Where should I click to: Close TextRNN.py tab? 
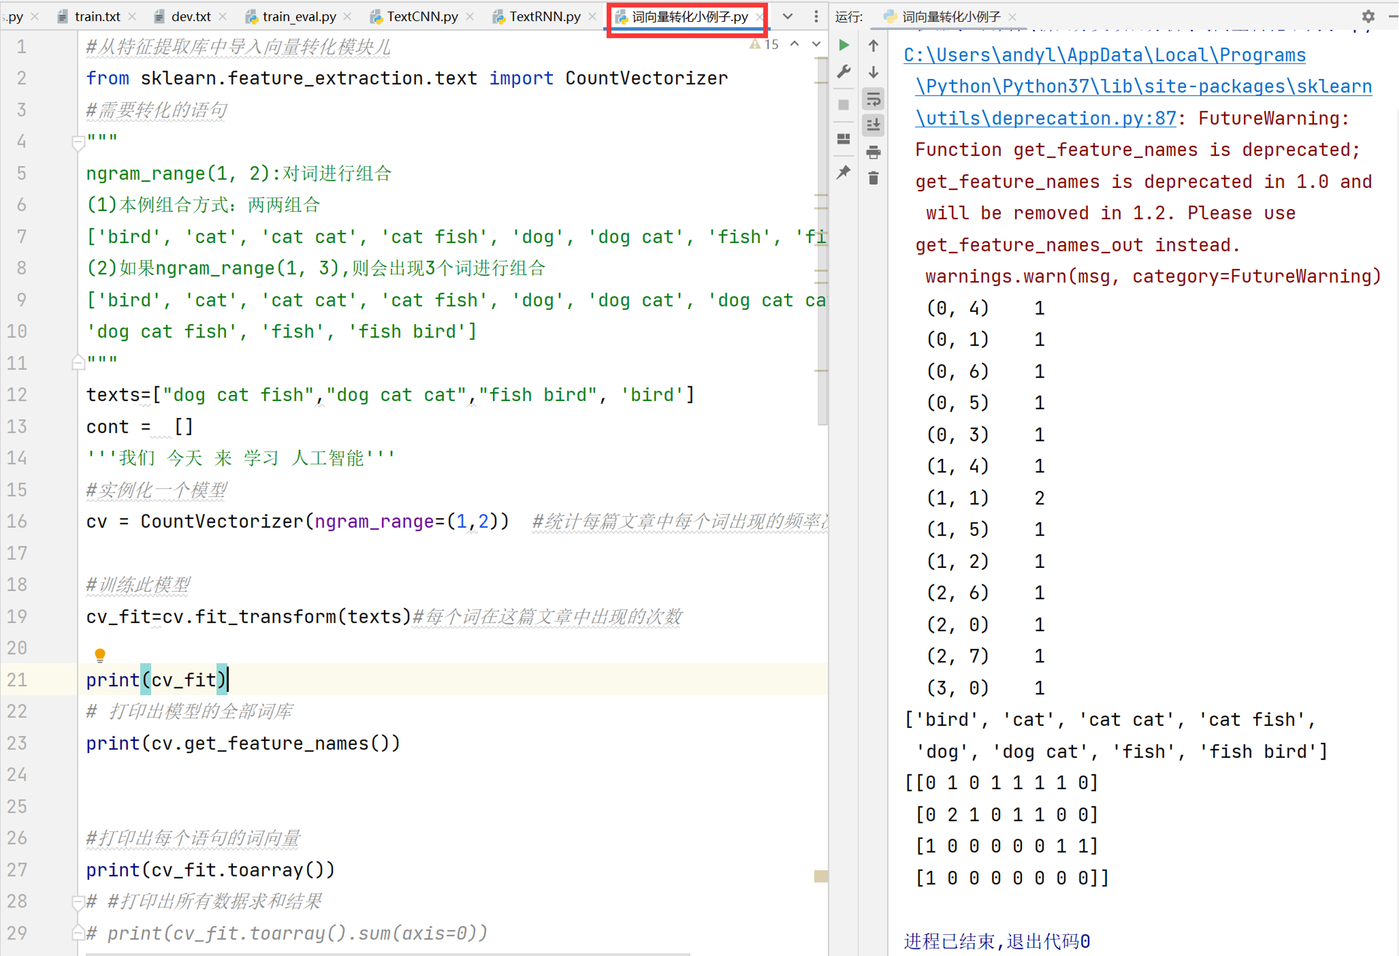[x=593, y=16]
